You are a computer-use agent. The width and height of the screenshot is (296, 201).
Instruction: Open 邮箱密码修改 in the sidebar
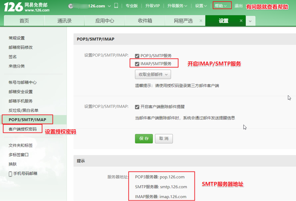click(21, 47)
